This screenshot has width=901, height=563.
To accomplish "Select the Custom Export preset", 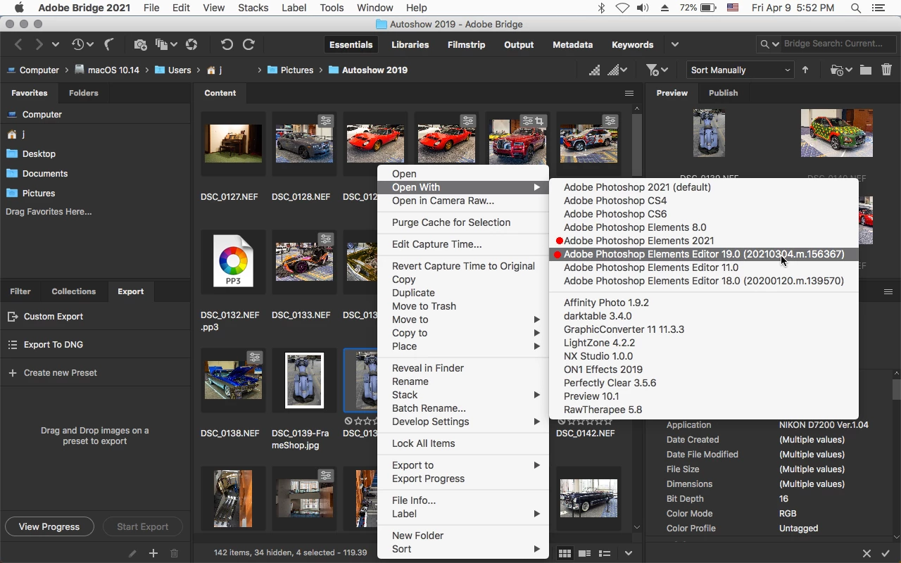I will click(95, 317).
